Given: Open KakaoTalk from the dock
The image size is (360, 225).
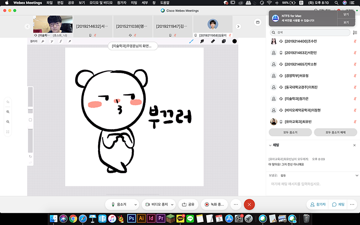Looking at the screenshot, I should tap(180, 218).
